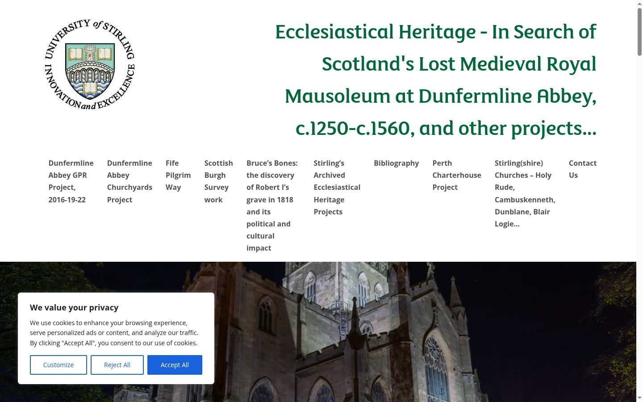Open the Fife Pilgrim Way page
The image size is (643, 402).
point(178,175)
